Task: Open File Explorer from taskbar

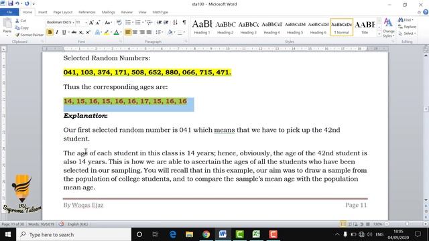Action: (x=189, y=234)
